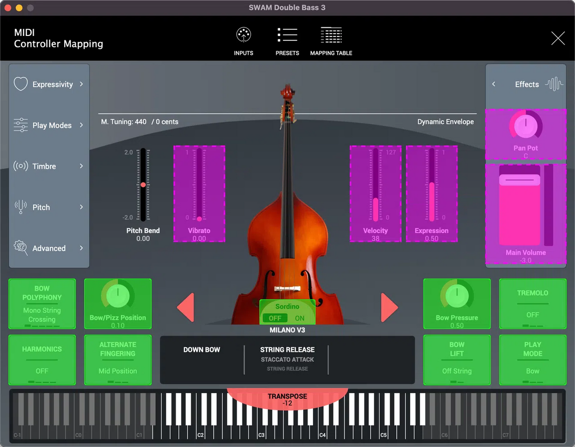The width and height of the screenshot is (575, 447).
Task: Turn the Sordino on
Action: (301, 318)
